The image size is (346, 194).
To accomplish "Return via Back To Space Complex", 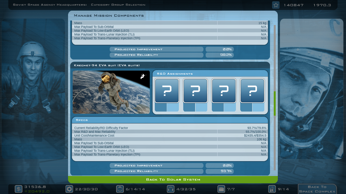I will coord(317,189).
